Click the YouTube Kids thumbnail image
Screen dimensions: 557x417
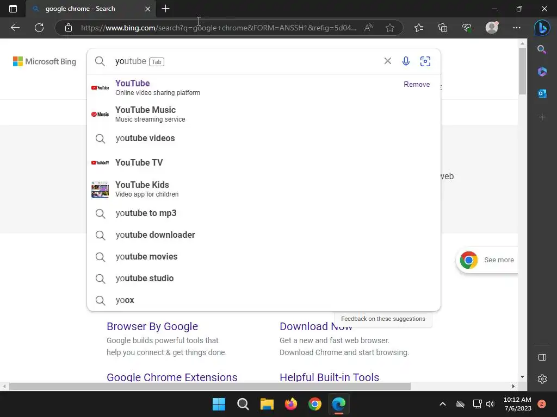tap(100, 189)
